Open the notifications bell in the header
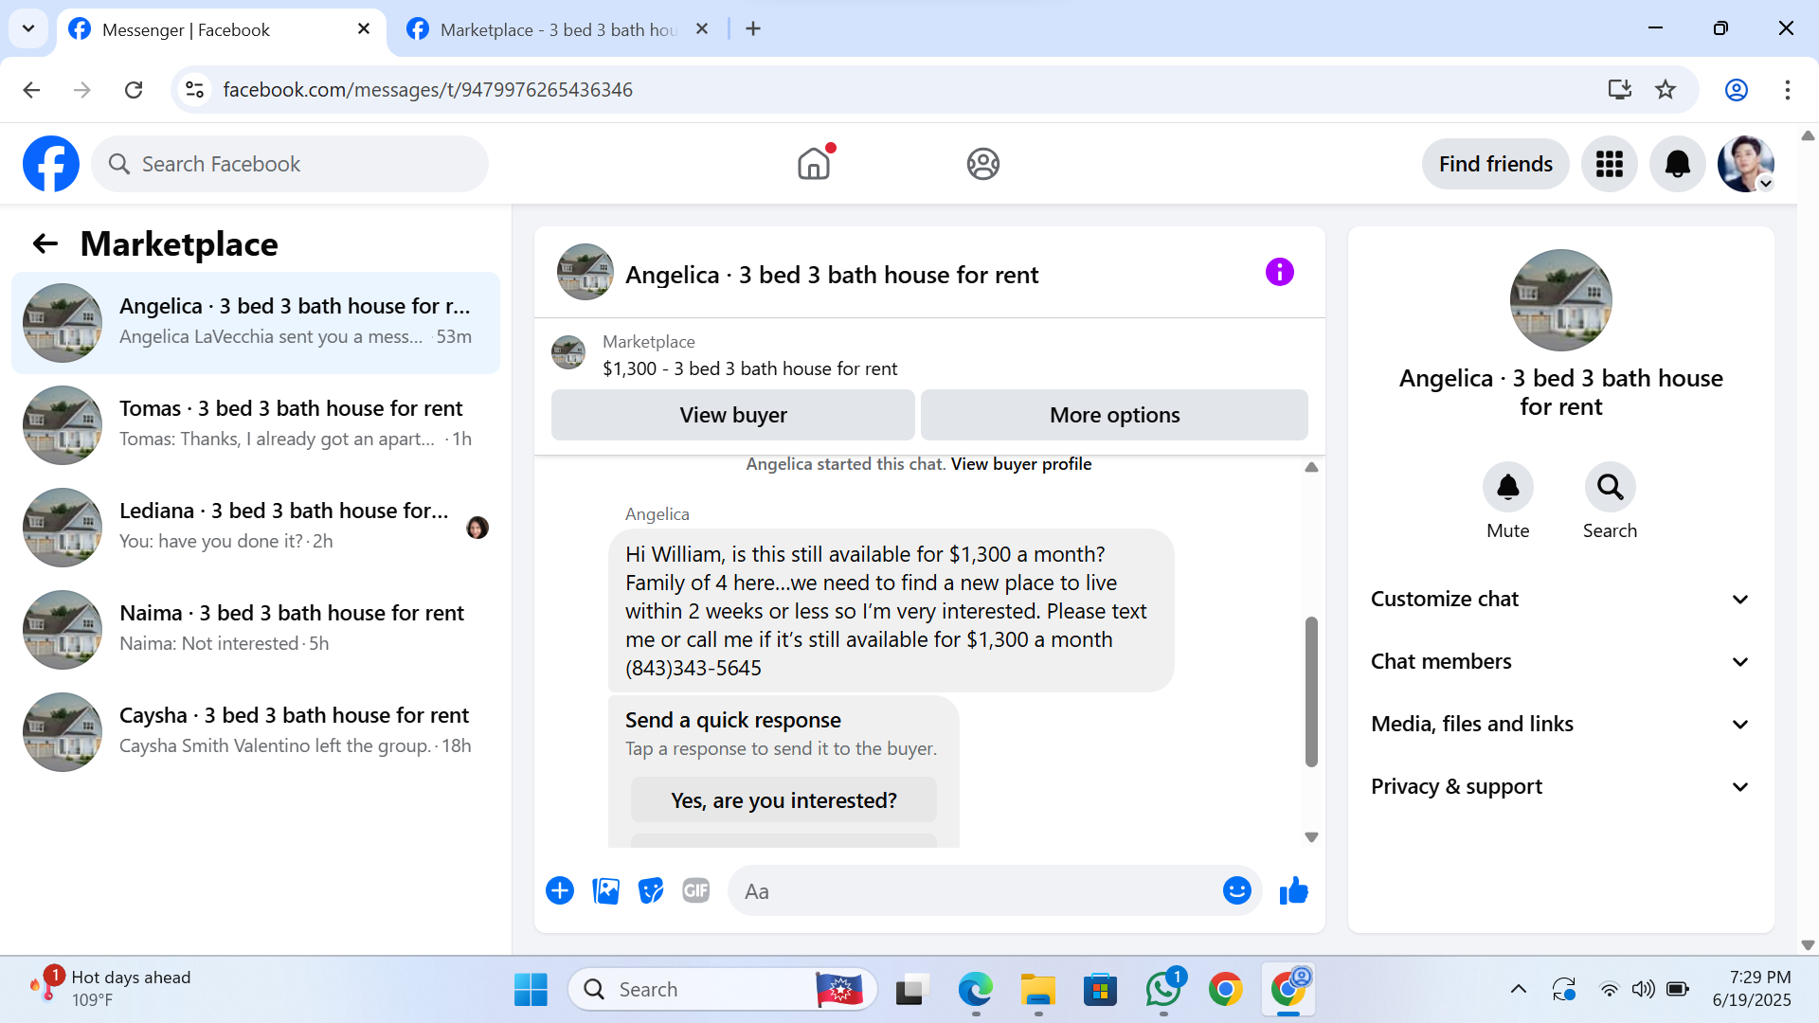1819x1023 pixels. coord(1678,164)
